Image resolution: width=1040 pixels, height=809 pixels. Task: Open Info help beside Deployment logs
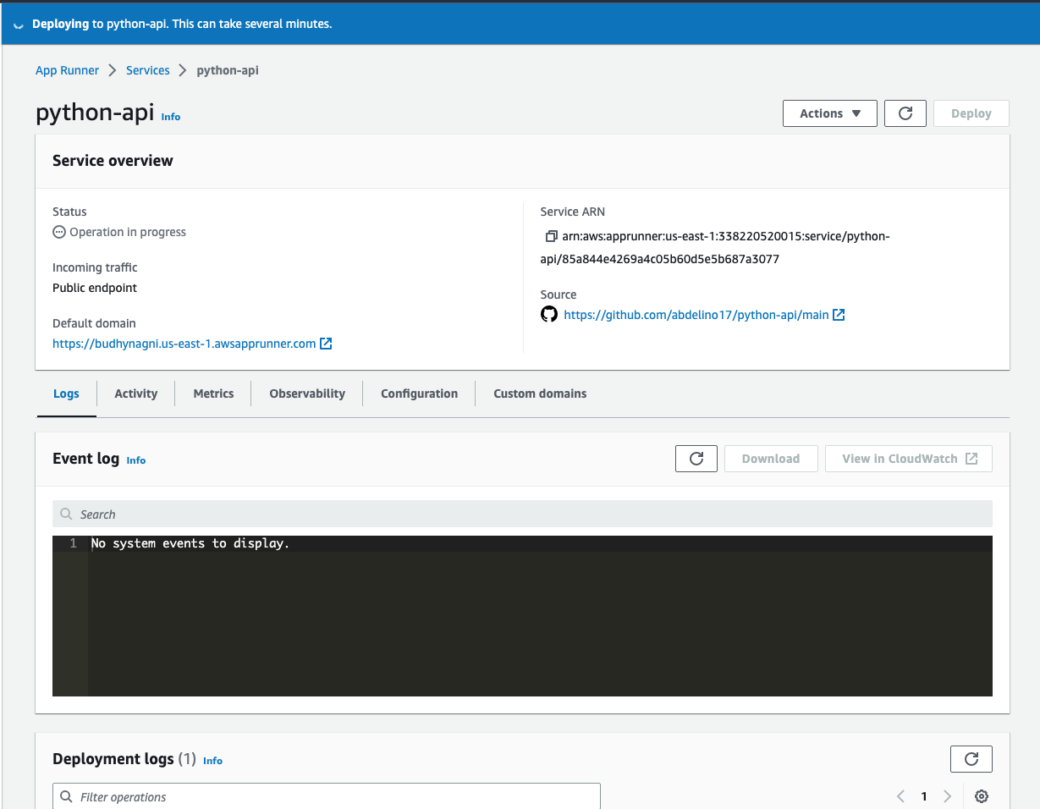[x=212, y=761]
